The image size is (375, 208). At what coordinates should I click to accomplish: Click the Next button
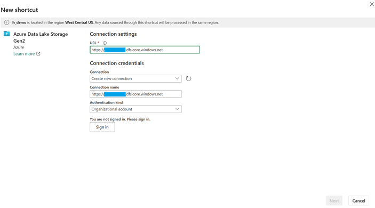(334, 201)
